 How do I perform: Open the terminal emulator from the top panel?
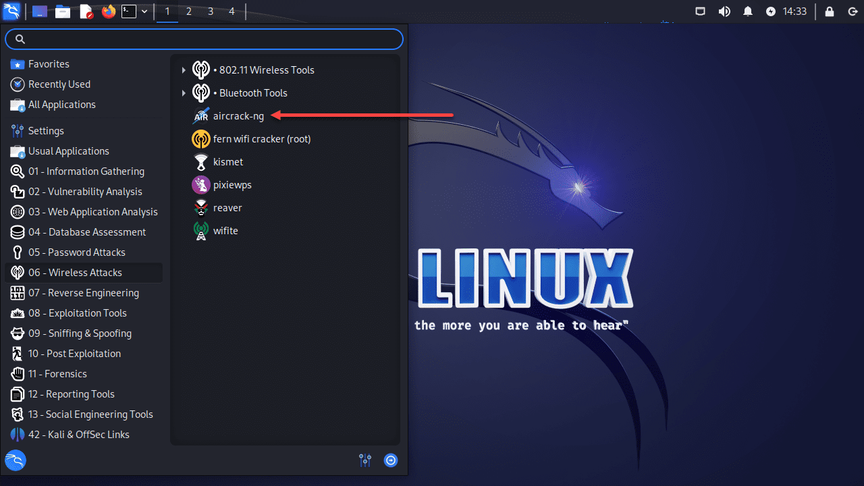(x=129, y=11)
